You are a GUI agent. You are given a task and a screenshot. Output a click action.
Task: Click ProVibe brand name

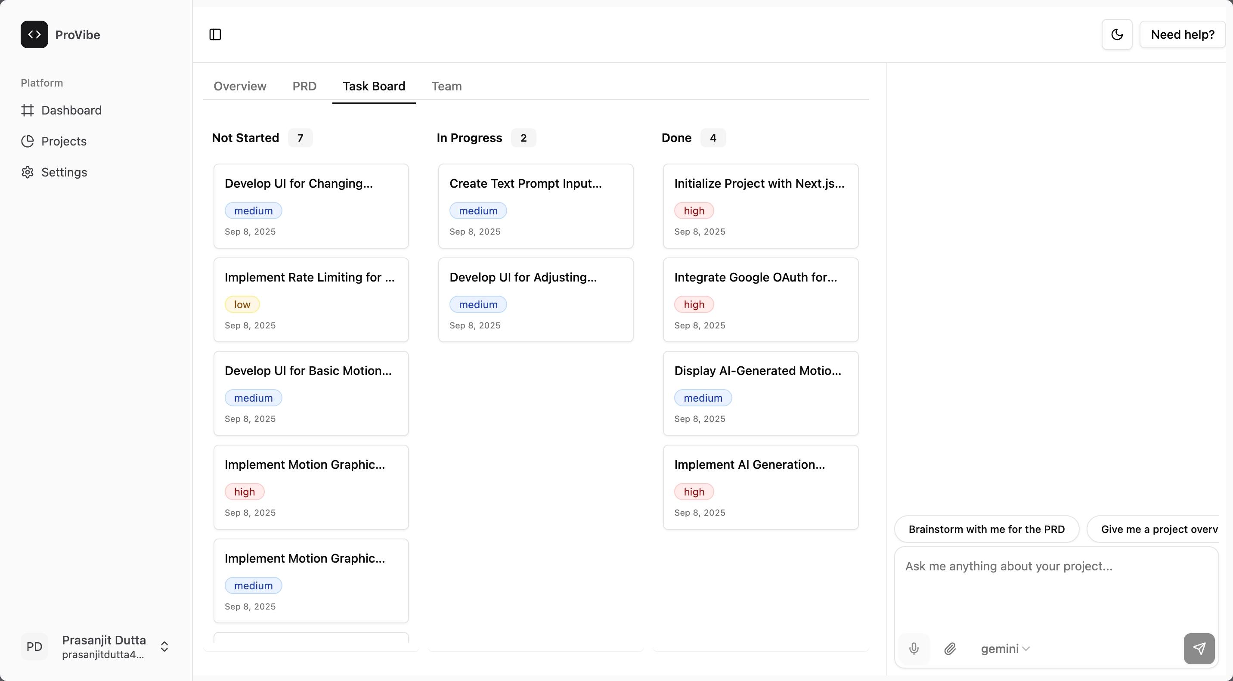(77, 35)
